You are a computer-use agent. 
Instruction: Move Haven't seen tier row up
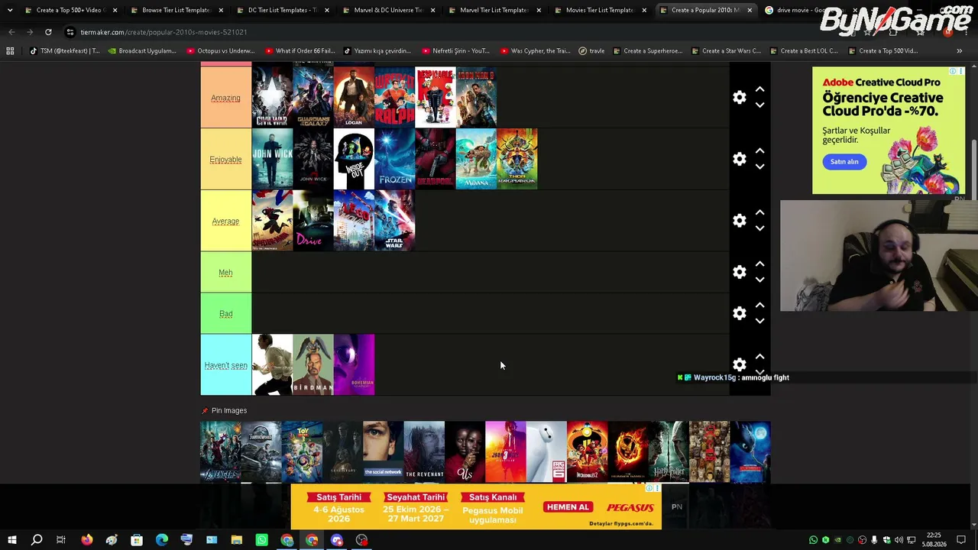tap(759, 357)
